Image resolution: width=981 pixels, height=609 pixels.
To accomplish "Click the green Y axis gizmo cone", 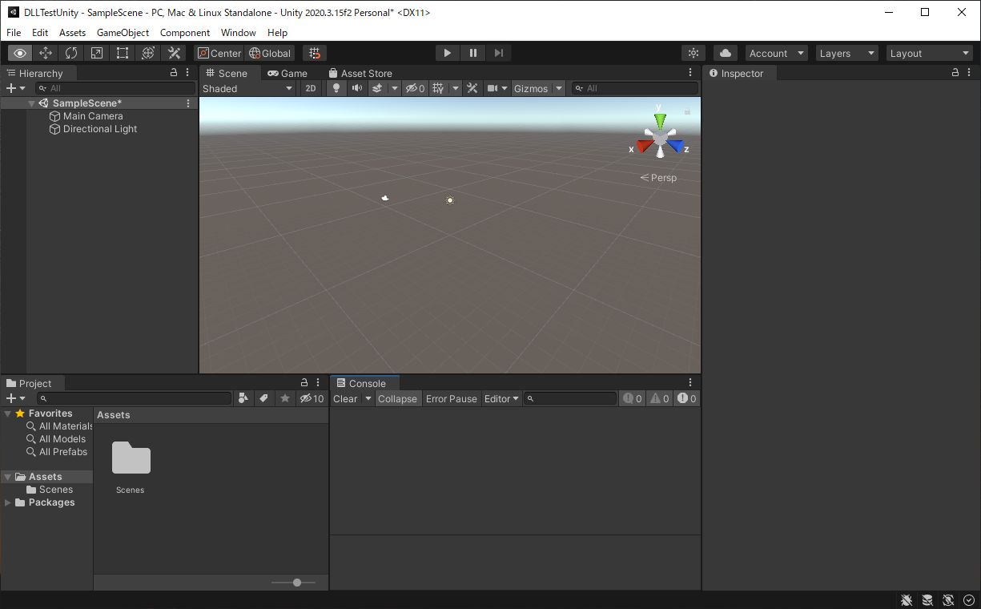I will pyautogui.click(x=660, y=121).
